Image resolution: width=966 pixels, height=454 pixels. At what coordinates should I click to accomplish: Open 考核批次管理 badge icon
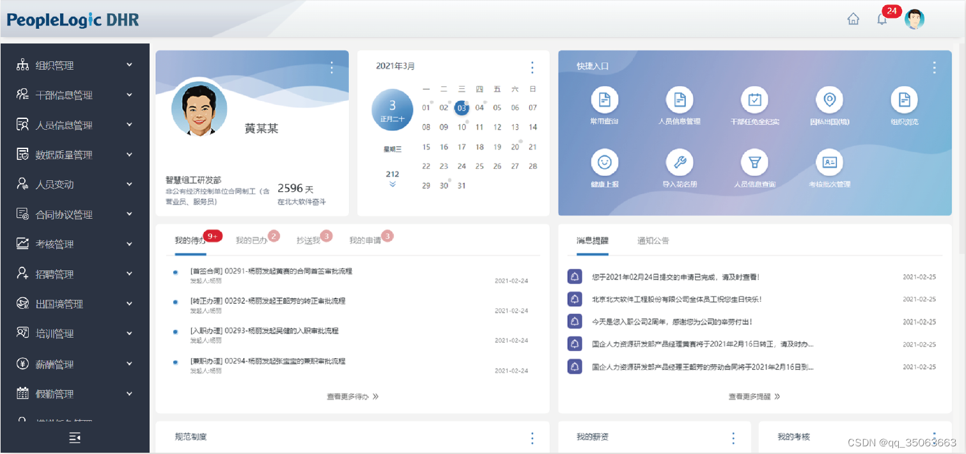point(830,162)
